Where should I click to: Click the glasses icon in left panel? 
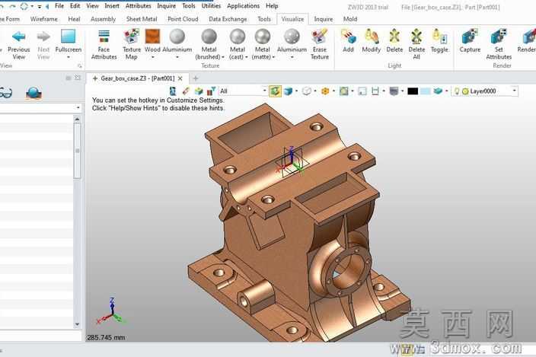5,93
